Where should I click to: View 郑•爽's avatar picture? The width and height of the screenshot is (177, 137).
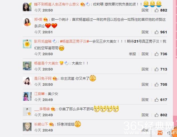(27, 22)
